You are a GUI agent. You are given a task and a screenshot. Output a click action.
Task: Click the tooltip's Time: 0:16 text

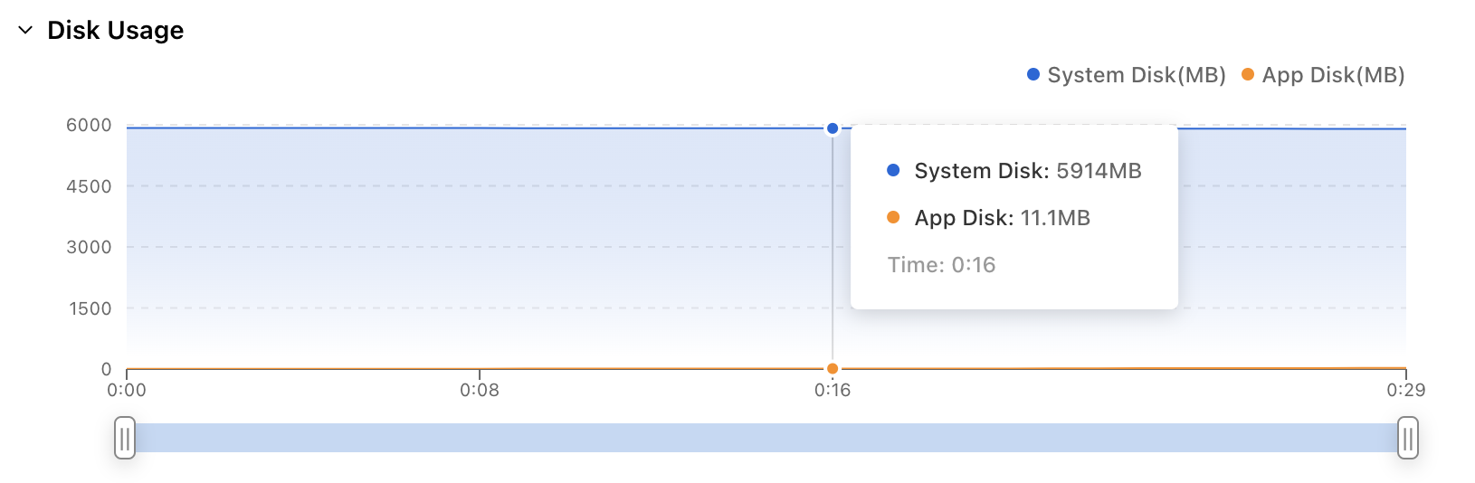[941, 265]
